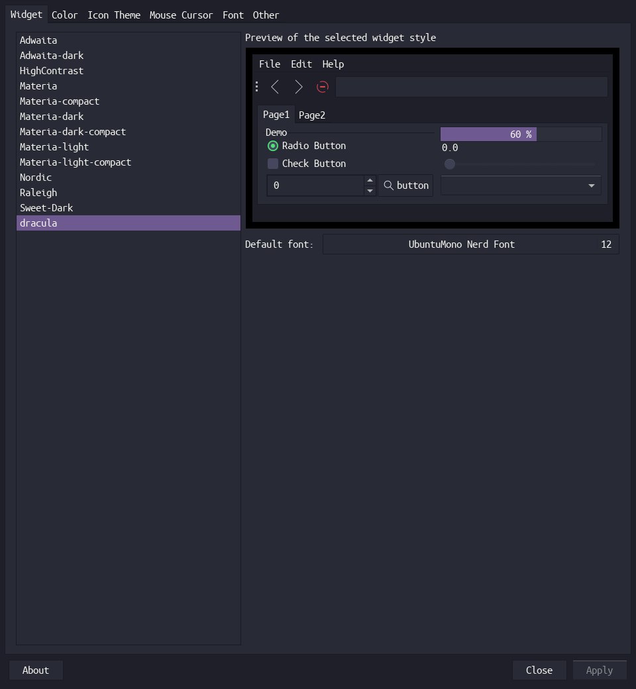Select the Materia-light-compact theme
Screen dimensions: 636x689
[129, 162]
